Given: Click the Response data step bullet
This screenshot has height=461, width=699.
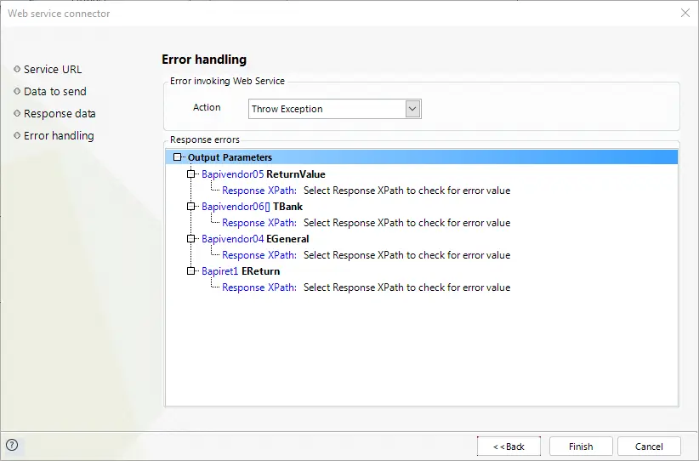Looking at the screenshot, I should tap(17, 113).
